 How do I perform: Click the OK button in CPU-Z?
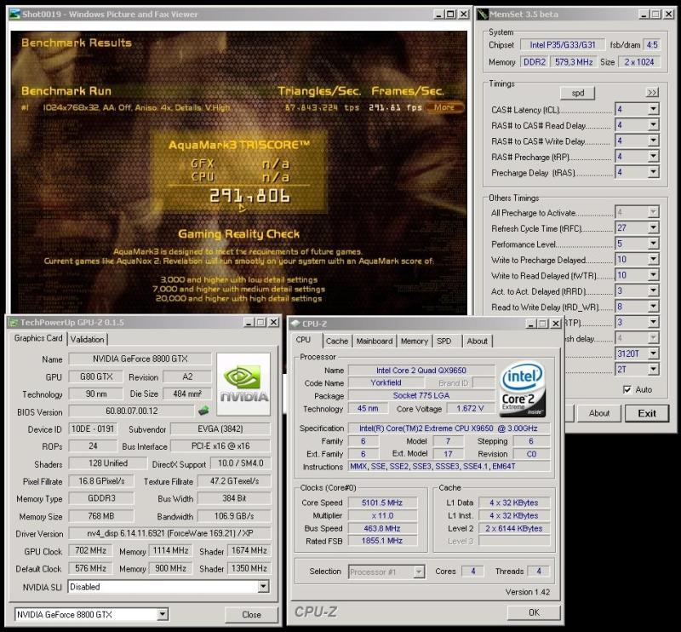(x=534, y=612)
